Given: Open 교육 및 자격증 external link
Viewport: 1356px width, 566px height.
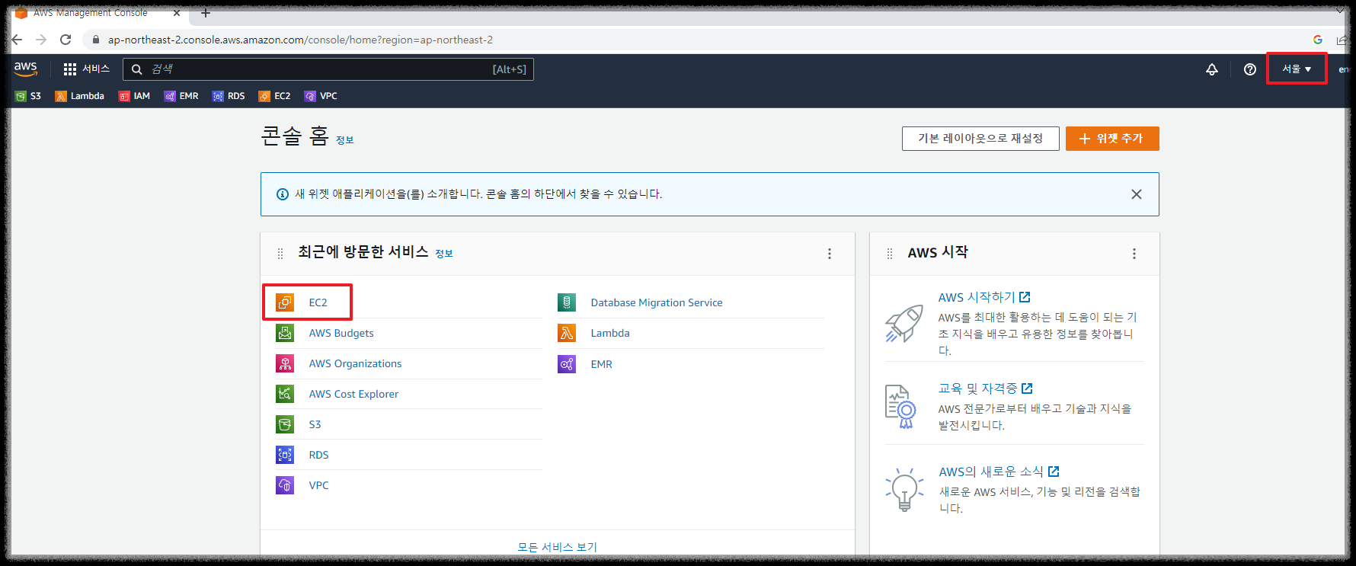Looking at the screenshot, I should [986, 389].
